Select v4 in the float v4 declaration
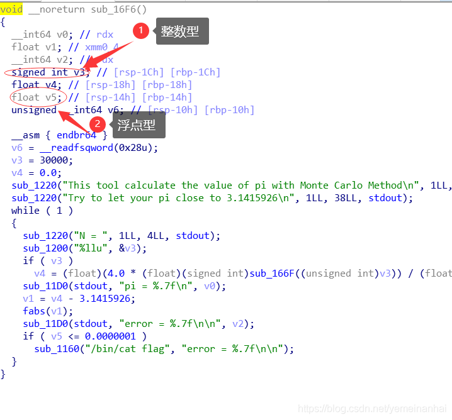Image resolution: width=452 pixels, height=420 pixels. [x=51, y=85]
